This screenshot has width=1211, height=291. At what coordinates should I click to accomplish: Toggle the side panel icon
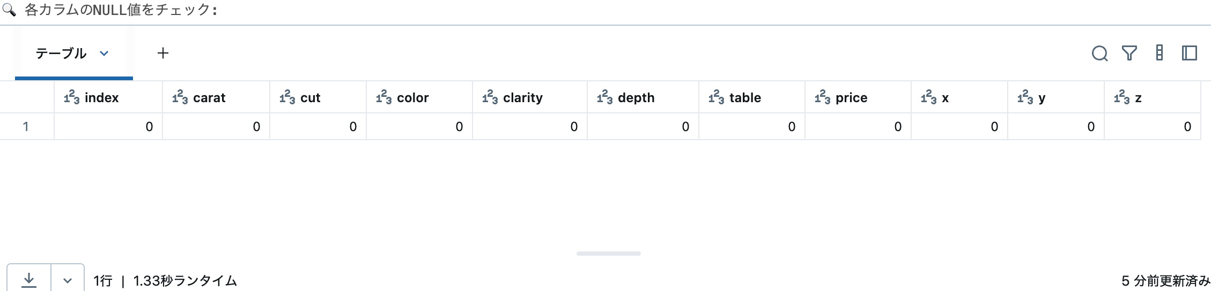pos(1190,53)
